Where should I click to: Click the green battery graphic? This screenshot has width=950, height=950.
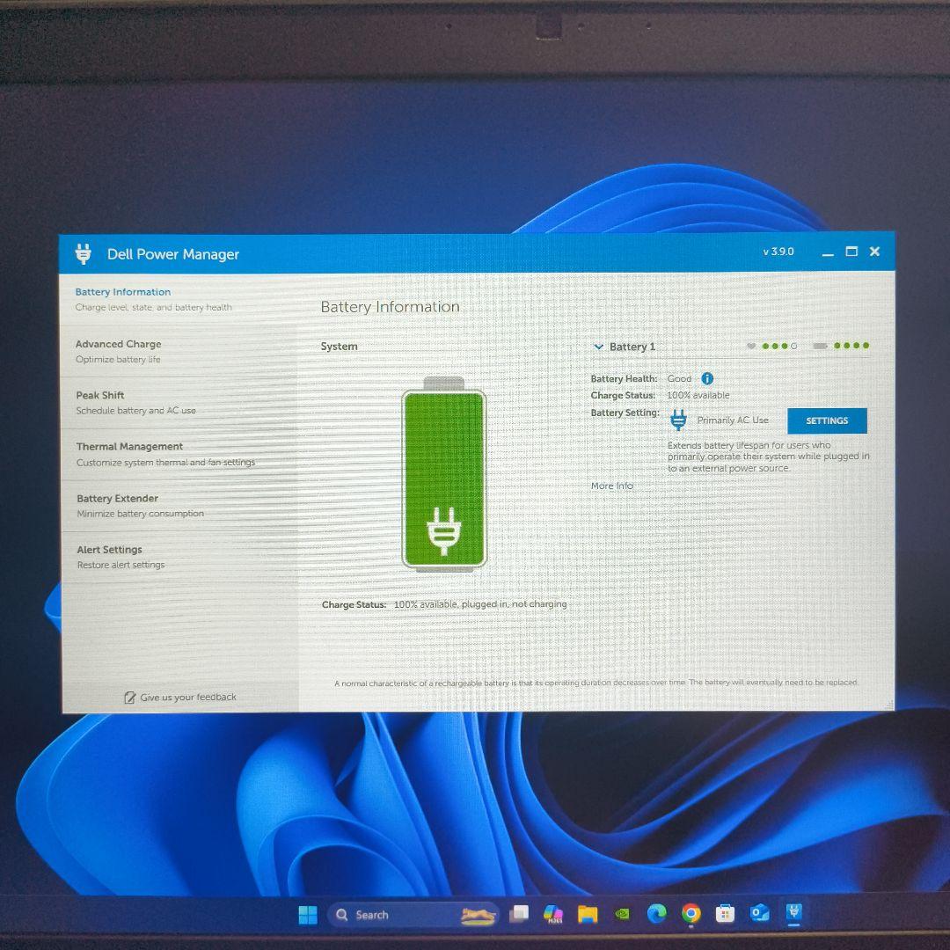pyautogui.click(x=443, y=475)
